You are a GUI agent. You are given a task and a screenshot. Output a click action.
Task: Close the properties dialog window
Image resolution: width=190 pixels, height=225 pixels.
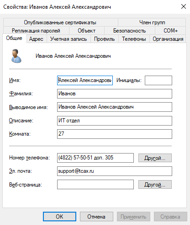tap(184, 6)
